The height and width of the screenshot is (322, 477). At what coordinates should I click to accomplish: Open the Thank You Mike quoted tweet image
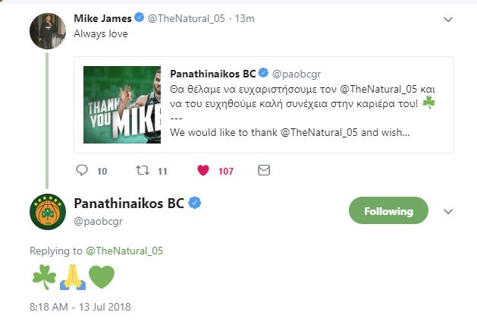point(123,106)
